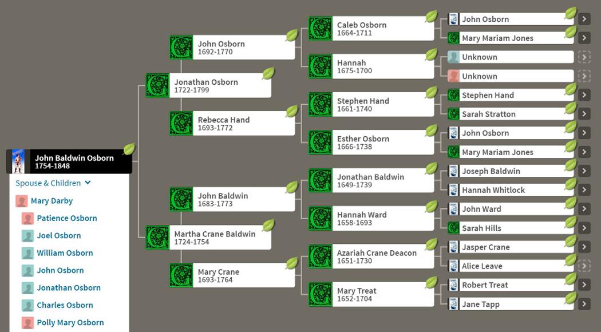This screenshot has height=332, width=601.
Task: Click the leaf hint on Rebecca Hand
Action: (x=292, y=111)
